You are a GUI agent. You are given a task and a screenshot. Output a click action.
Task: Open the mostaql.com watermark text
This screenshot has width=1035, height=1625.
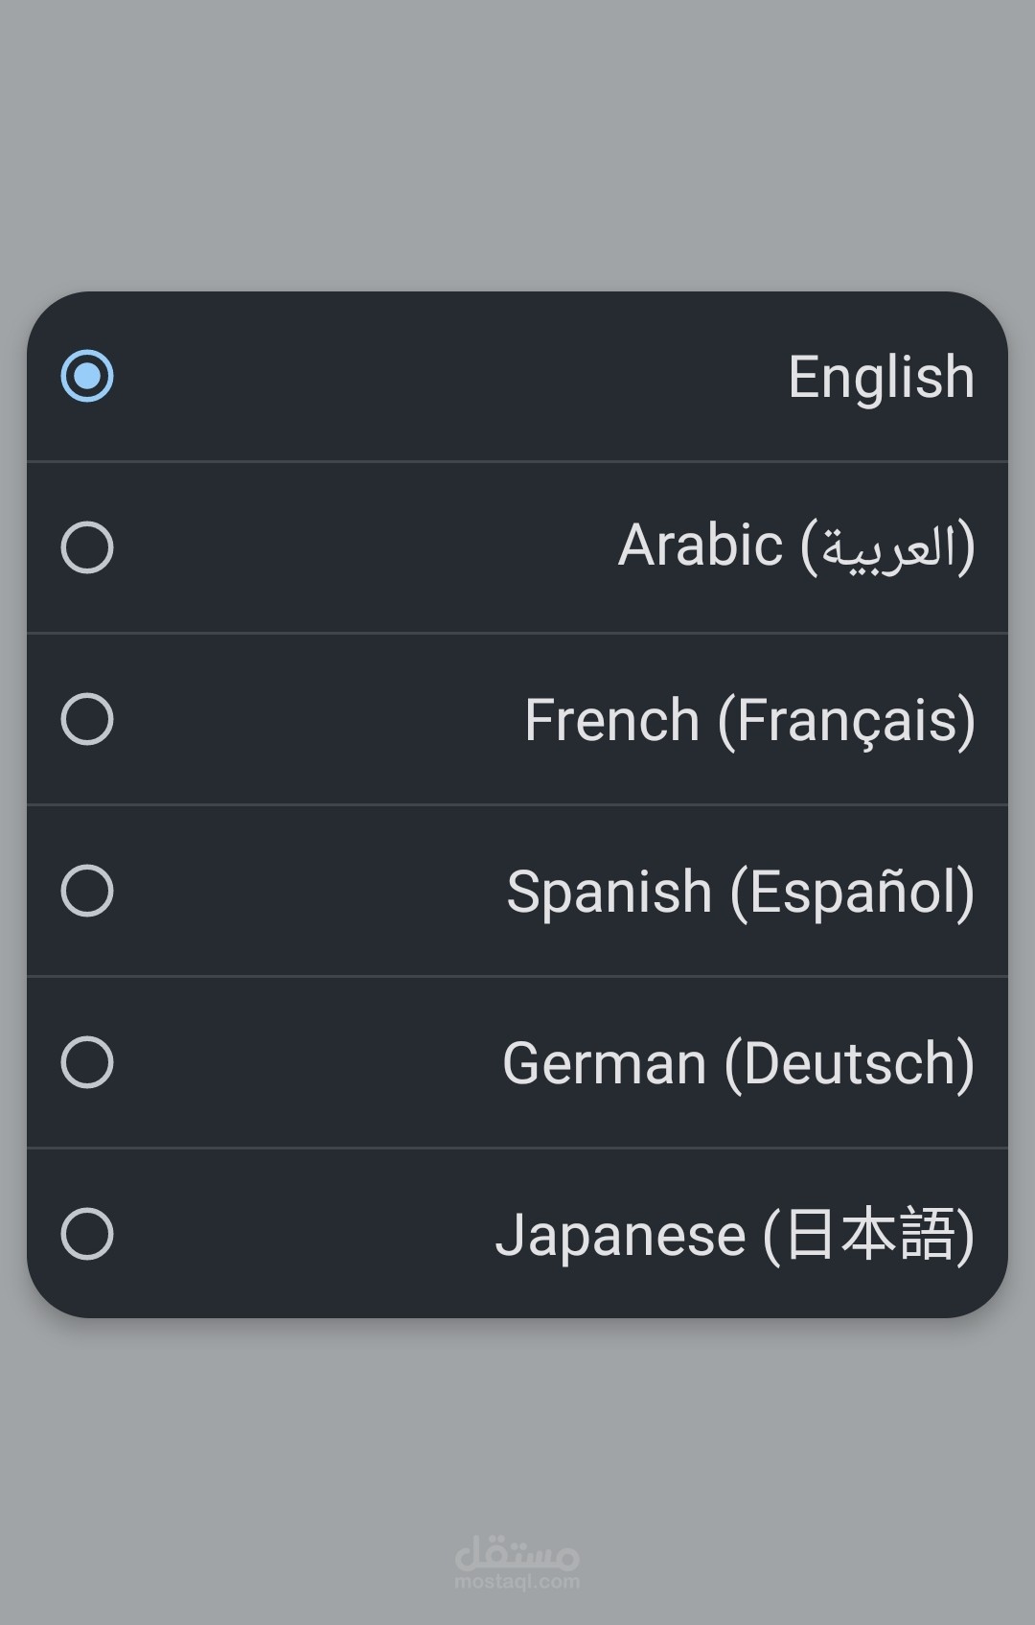coord(517,1582)
